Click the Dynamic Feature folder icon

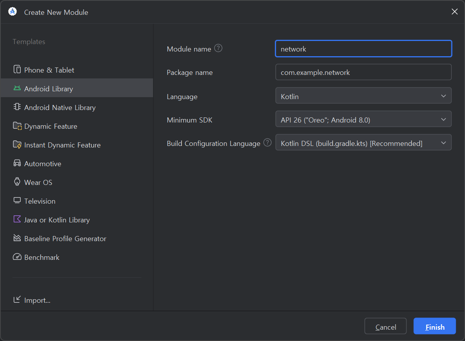[x=17, y=126]
